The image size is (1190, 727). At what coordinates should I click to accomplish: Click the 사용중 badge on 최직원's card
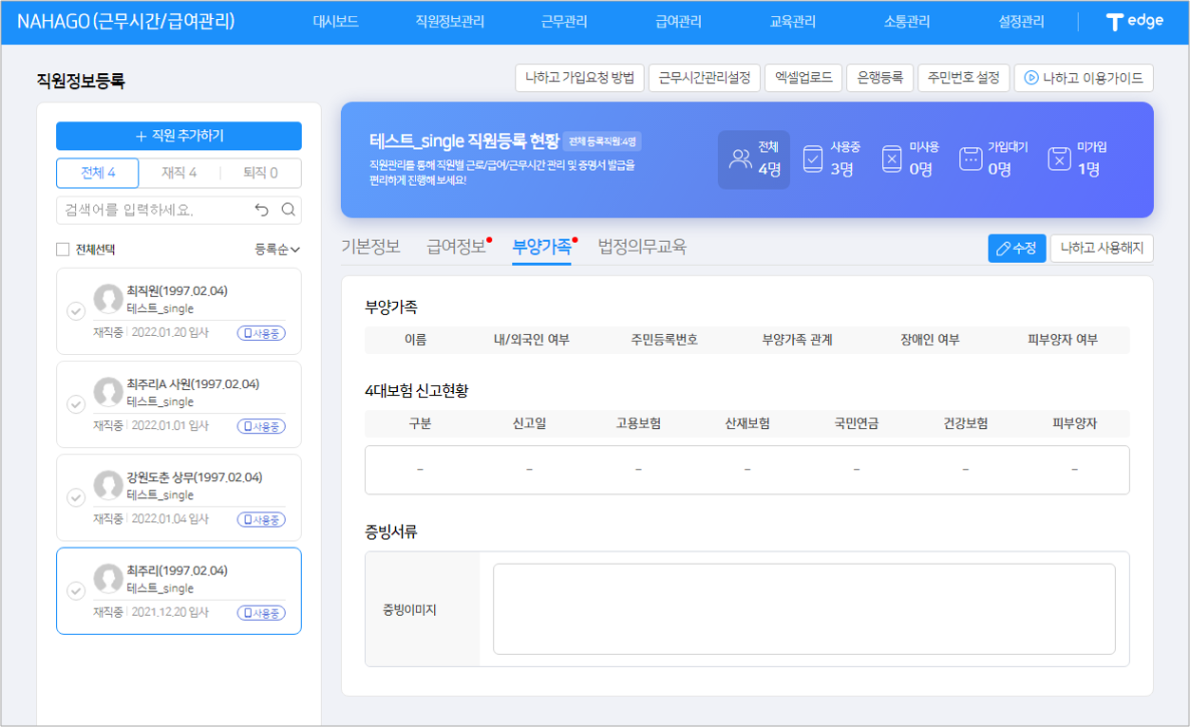click(261, 333)
